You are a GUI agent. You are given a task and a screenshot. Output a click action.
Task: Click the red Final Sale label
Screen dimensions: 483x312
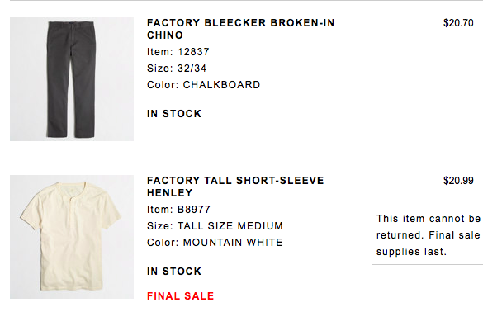coord(180,296)
